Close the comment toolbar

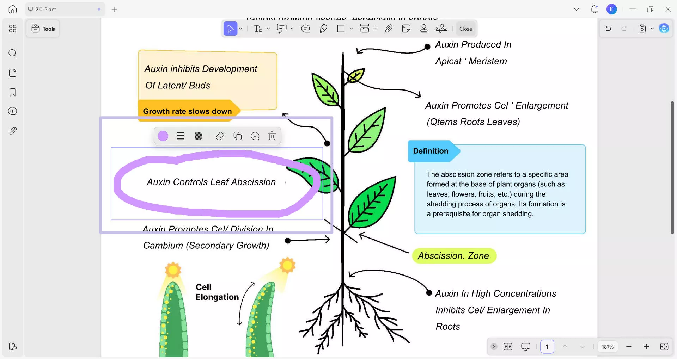465,29
